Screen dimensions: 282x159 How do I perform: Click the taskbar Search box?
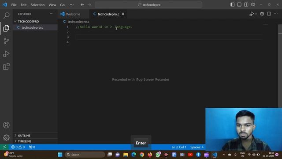pos(85,155)
